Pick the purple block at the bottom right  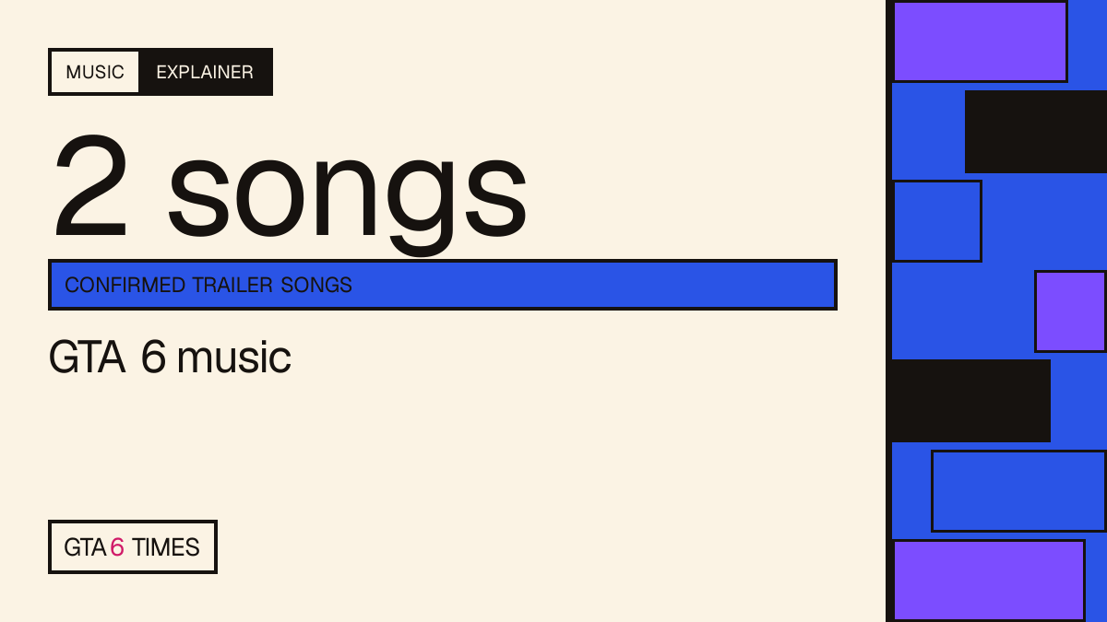989,581
